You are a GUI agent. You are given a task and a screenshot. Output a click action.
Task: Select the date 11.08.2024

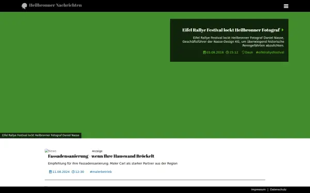(x=61, y=172)
